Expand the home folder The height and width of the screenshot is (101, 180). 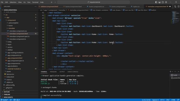10,26
